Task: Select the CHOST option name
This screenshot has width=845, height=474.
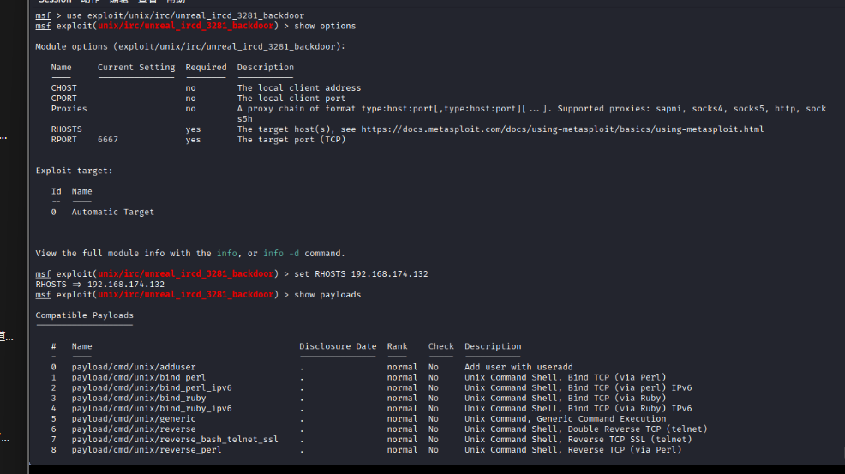Action: tap(64, 88)
